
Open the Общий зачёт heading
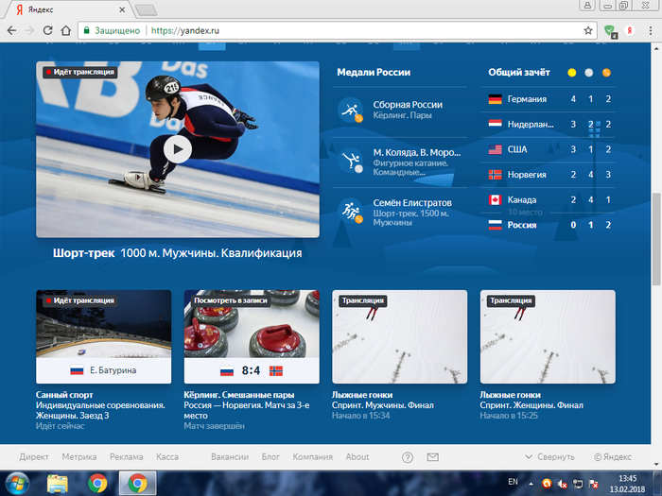[x=519, y=72]
